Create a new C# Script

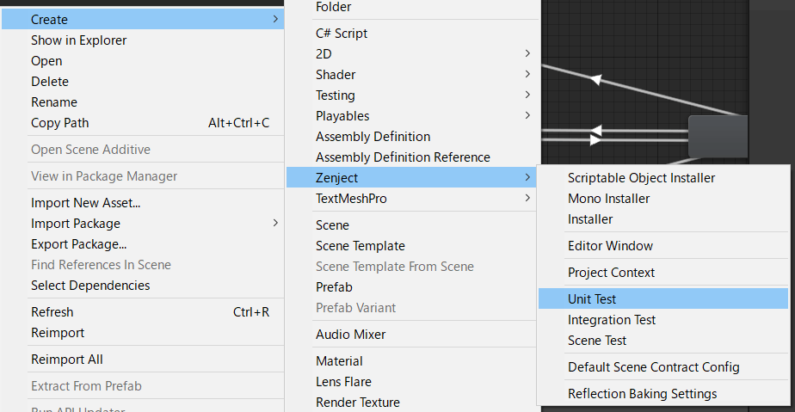click(x=342, y=34)
